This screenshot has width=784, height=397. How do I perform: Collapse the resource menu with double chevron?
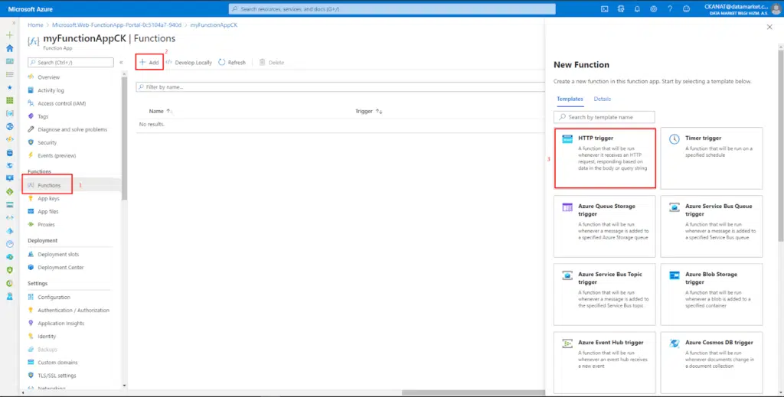[121, 63]
